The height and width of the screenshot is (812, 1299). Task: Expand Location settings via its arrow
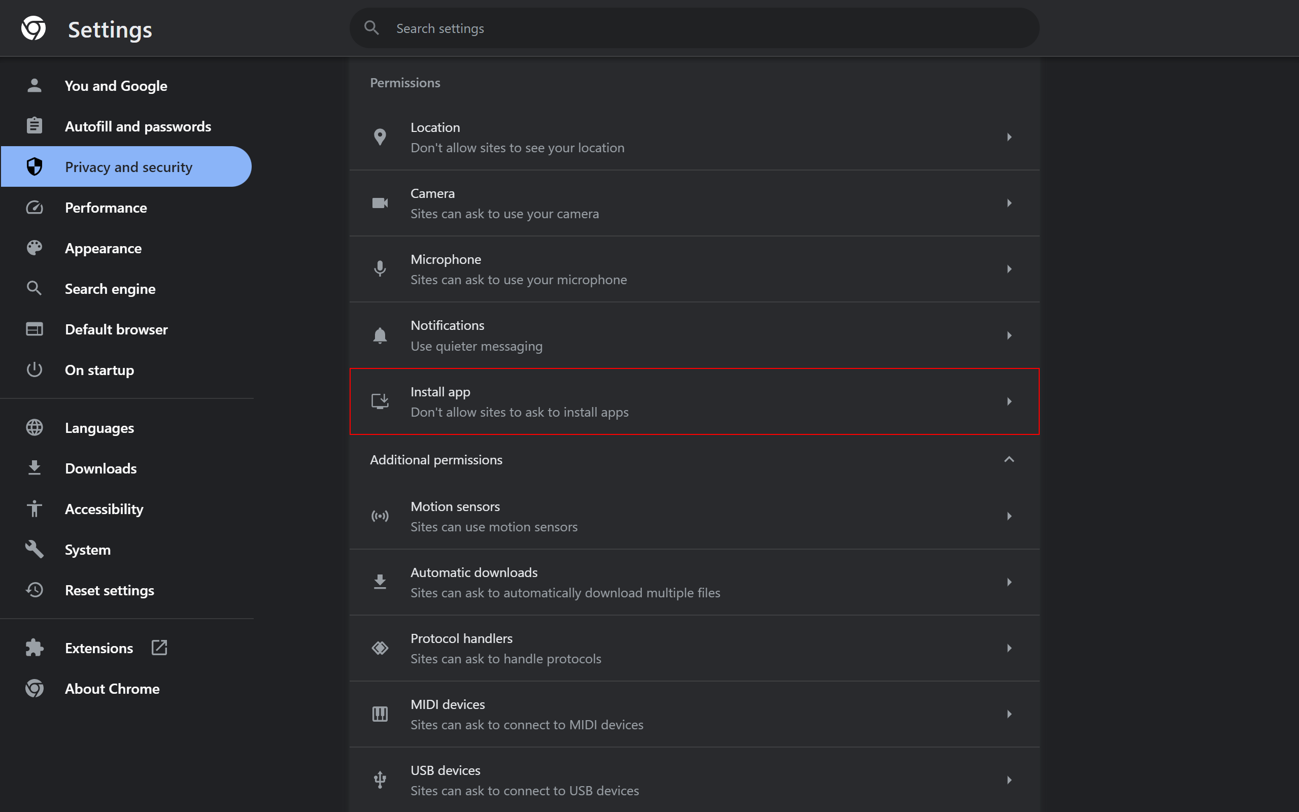(1009, 138)
